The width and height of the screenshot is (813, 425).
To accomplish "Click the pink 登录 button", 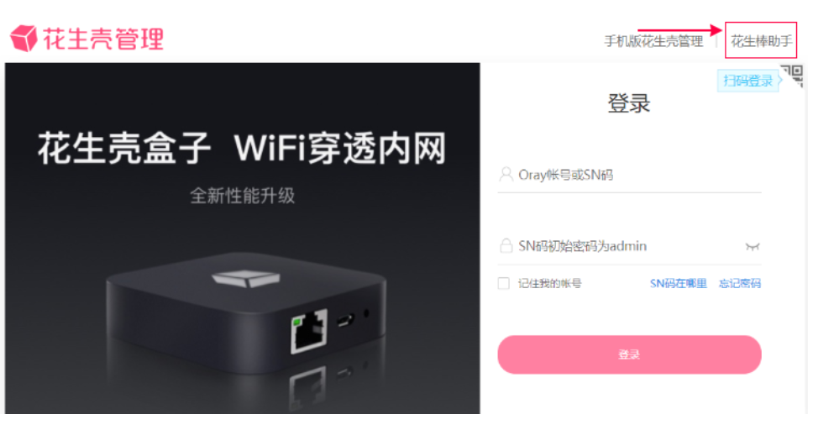I will tap(629, 354).
